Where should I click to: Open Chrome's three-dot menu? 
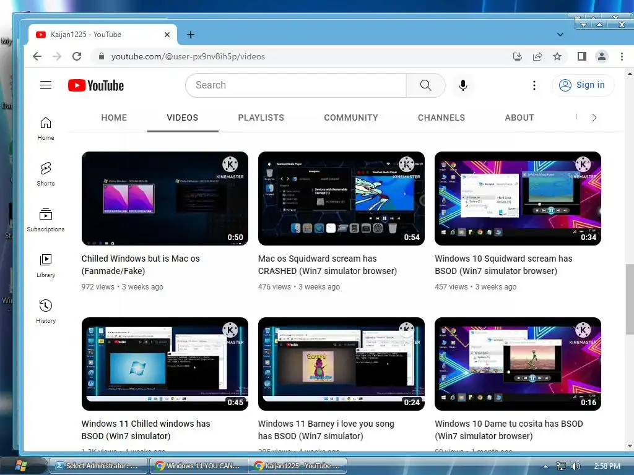point(622,56)
